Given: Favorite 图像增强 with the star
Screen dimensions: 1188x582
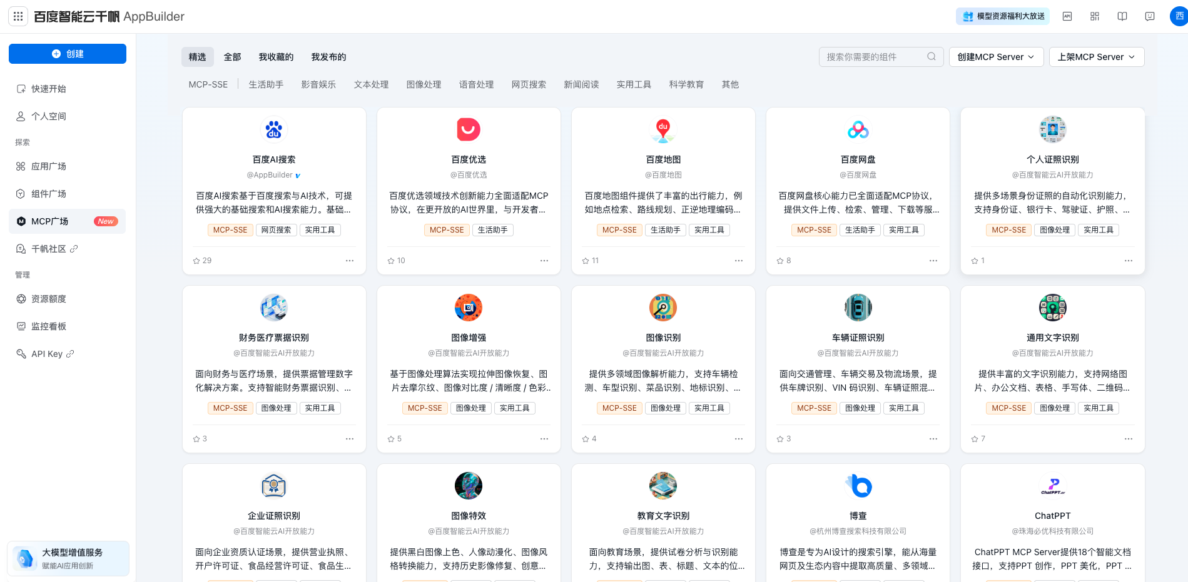Looking at the screenshot, I should point(391,439).
